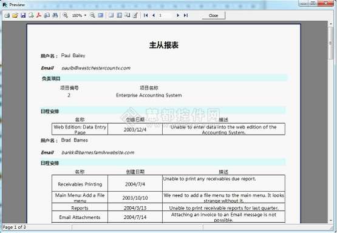Image resolution: width=337 pixels, height=233 pixels.
Task: Zoom in with the magnifier plus icon
Action: point(65,15)
